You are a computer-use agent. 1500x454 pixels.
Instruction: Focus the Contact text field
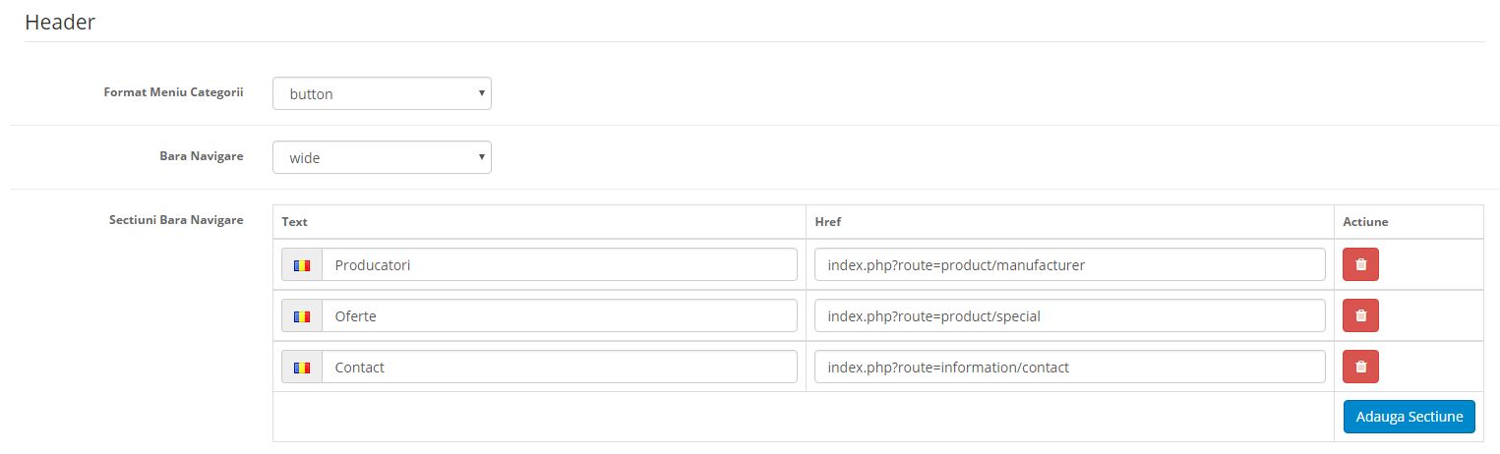click(559, 367)
